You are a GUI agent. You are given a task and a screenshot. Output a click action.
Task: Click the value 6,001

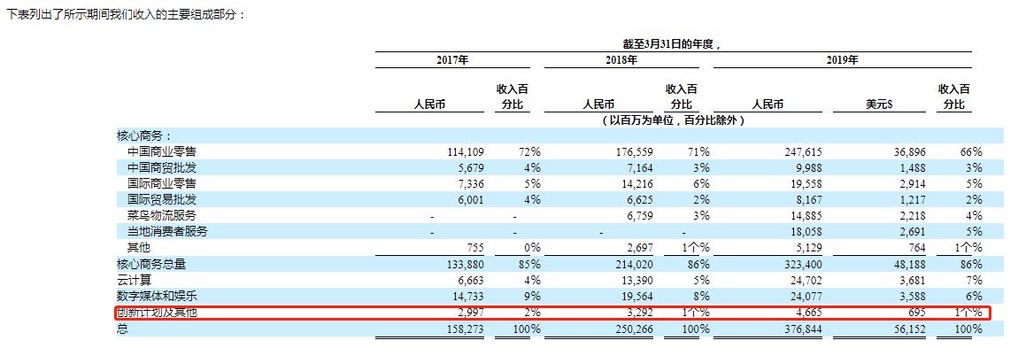tap(470, 200)
